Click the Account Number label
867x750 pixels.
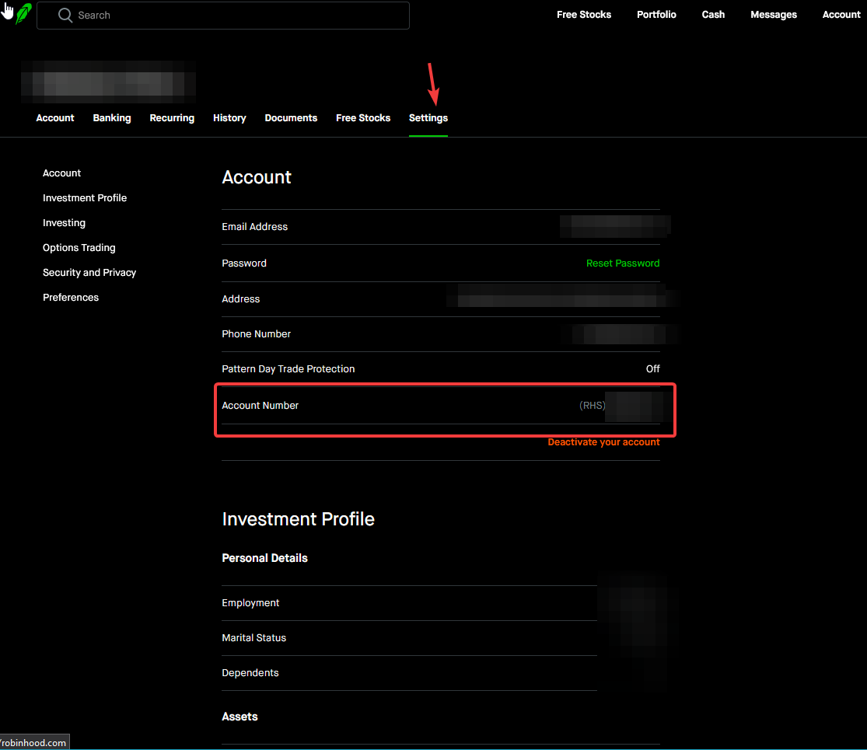tap(260, 405)
